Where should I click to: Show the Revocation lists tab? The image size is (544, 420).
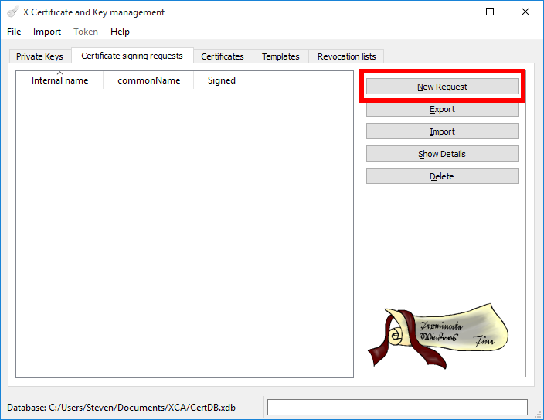[347, 56]
